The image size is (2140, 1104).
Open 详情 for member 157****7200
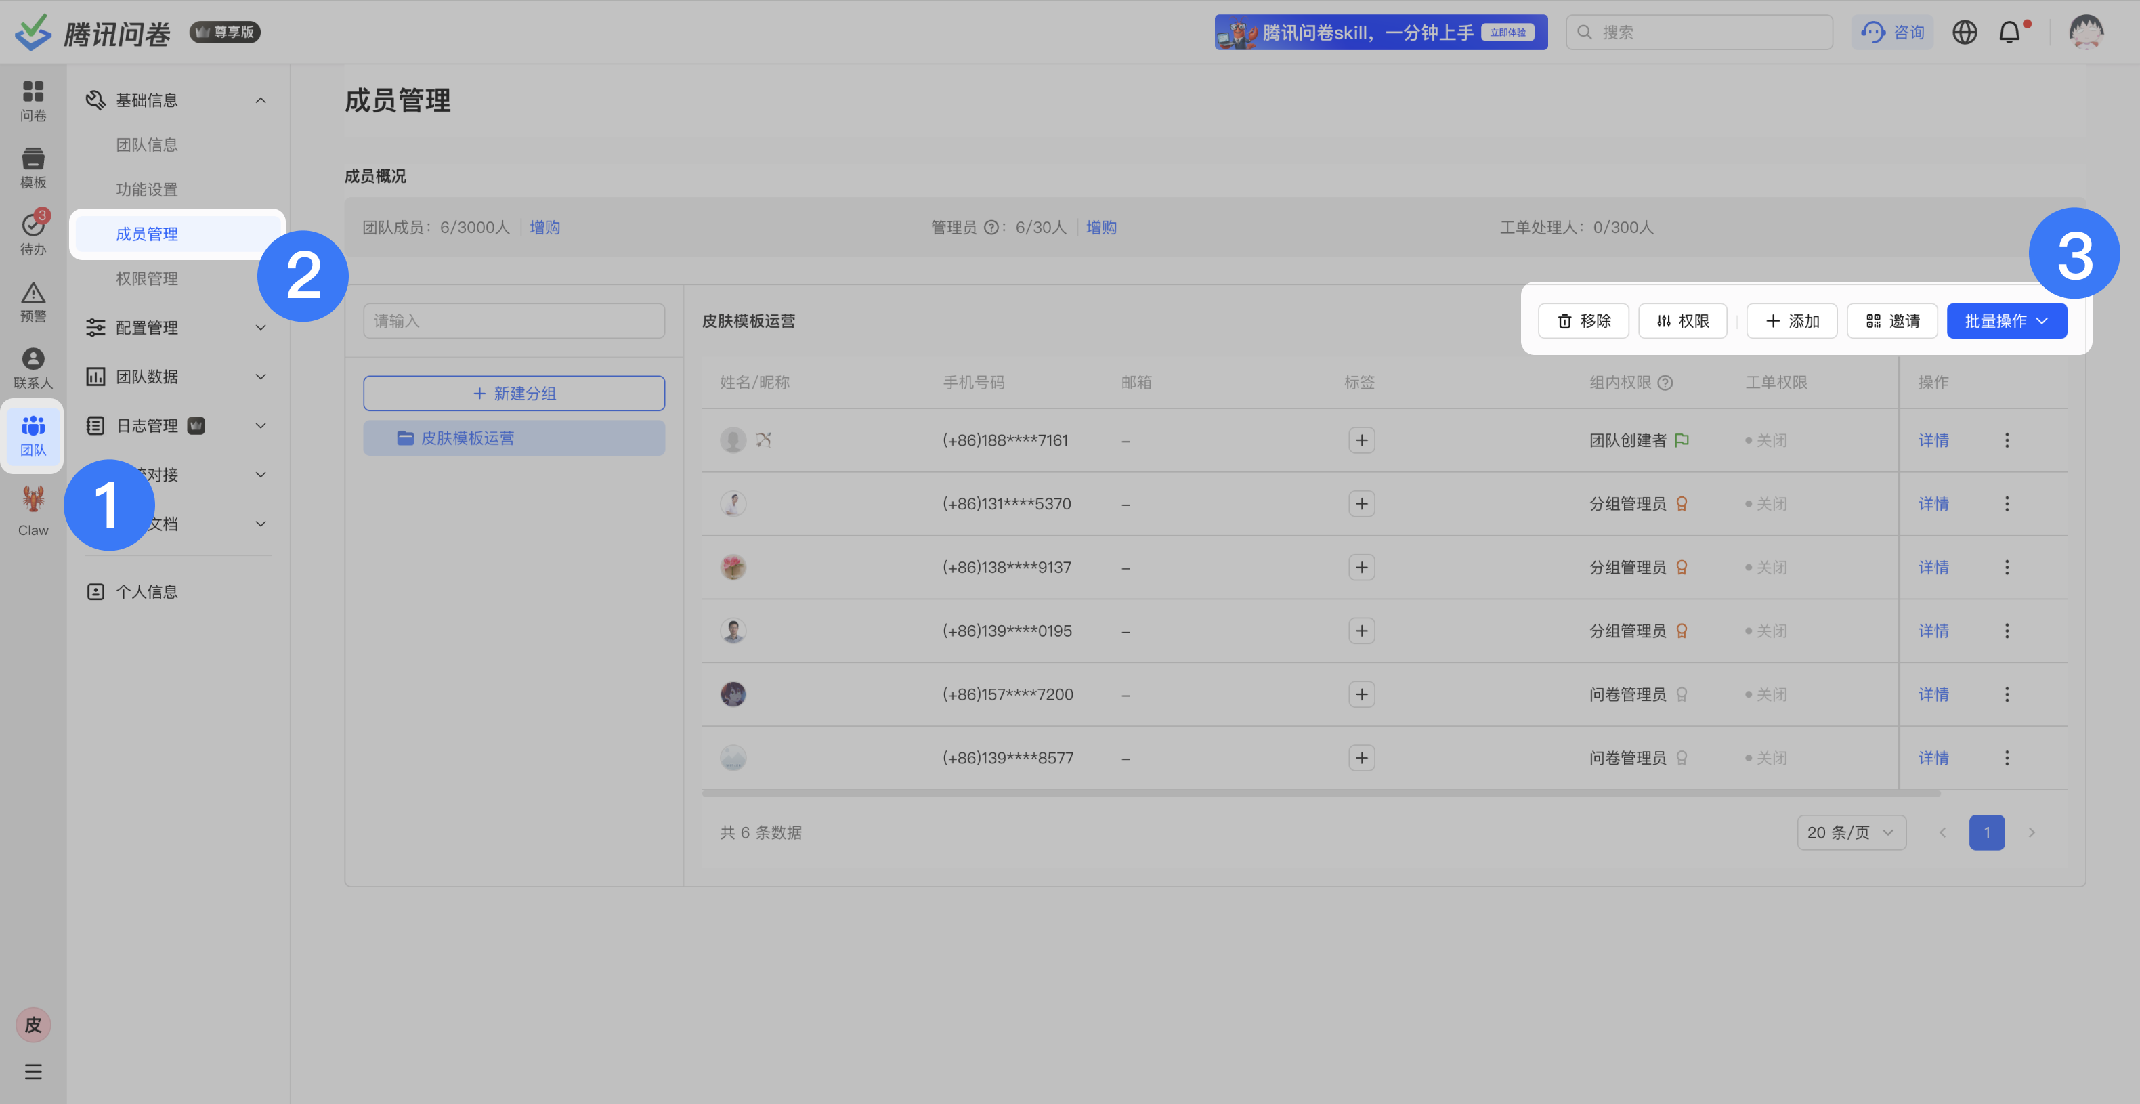click(x=1933, y=694)
